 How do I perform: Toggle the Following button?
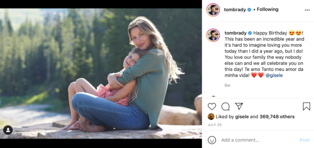click(268, 9)
